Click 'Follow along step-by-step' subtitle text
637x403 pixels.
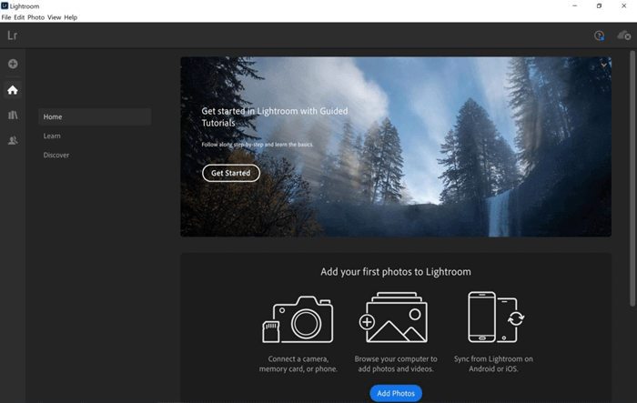[258, 145]
